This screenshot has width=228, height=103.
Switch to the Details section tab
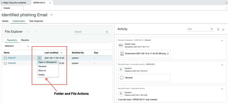(x=5, y=21)
